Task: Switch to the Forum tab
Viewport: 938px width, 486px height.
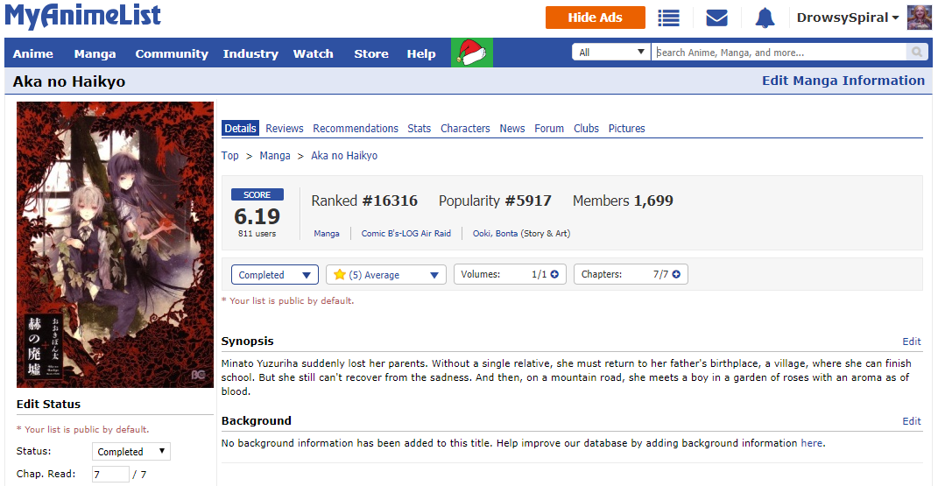Action: click(549, 129)
